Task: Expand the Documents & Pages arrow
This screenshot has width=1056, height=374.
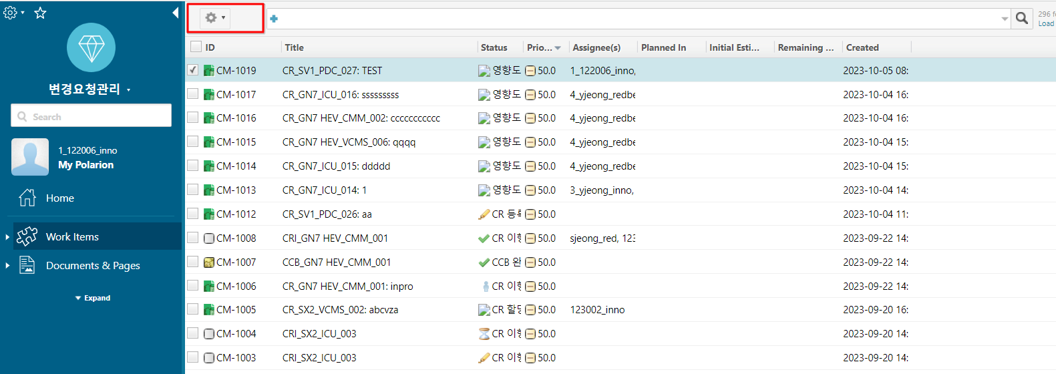Action: 7,266
